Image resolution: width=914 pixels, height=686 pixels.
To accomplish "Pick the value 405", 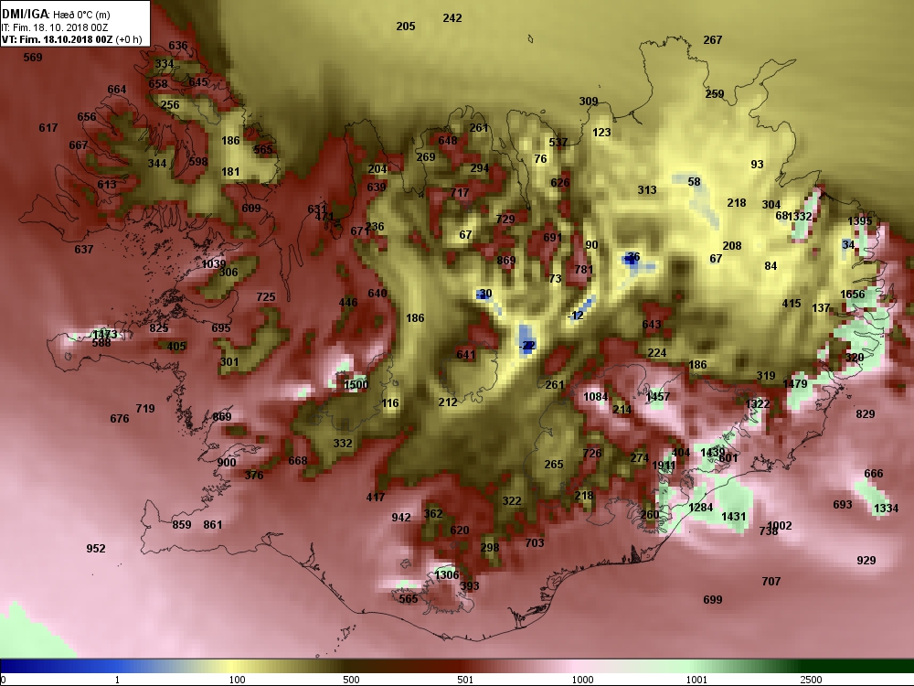I will click(x=176, y=347).
